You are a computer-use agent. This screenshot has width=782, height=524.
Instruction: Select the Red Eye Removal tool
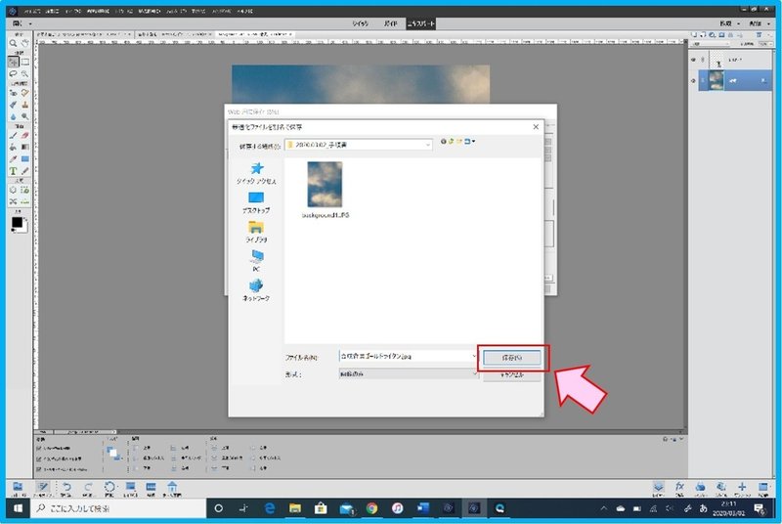14,93
